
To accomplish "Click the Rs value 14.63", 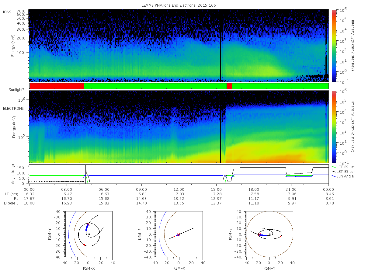I will (x=141, y=198).
